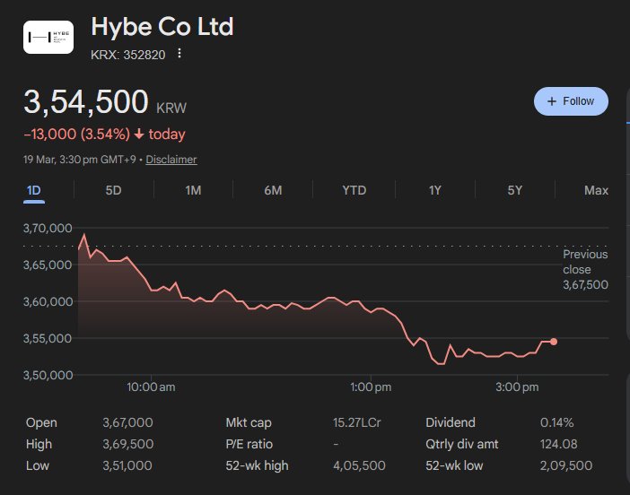
Task: Click the 3,54,500 current price
Action: (86, 102)
